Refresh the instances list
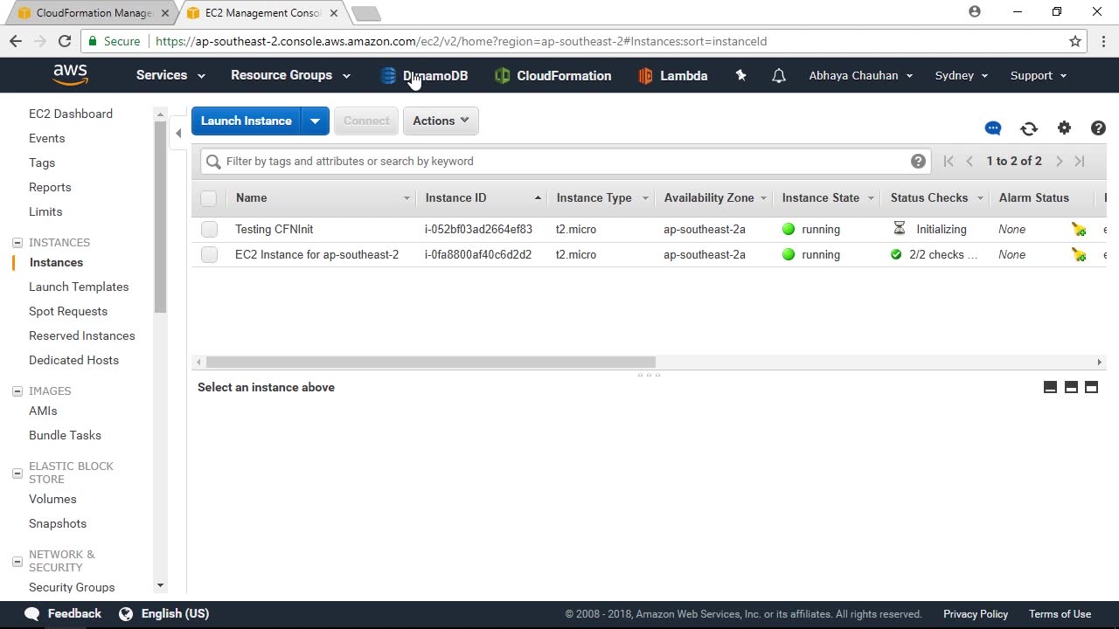Image resolution: width=1119 pixels, height=629 pixels. [x=1029, y=128]
